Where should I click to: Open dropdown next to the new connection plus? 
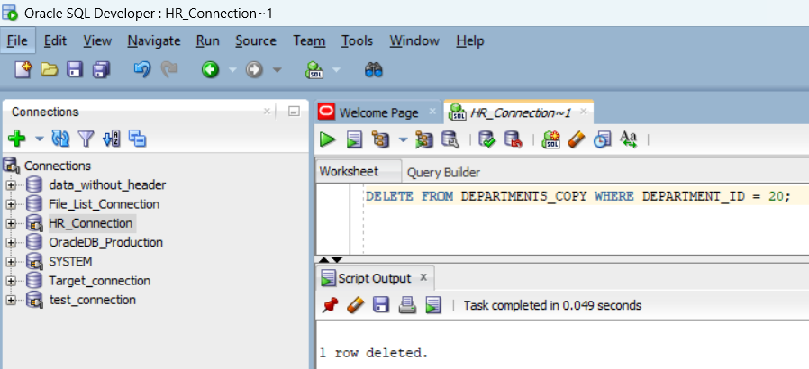pos(40,139)
